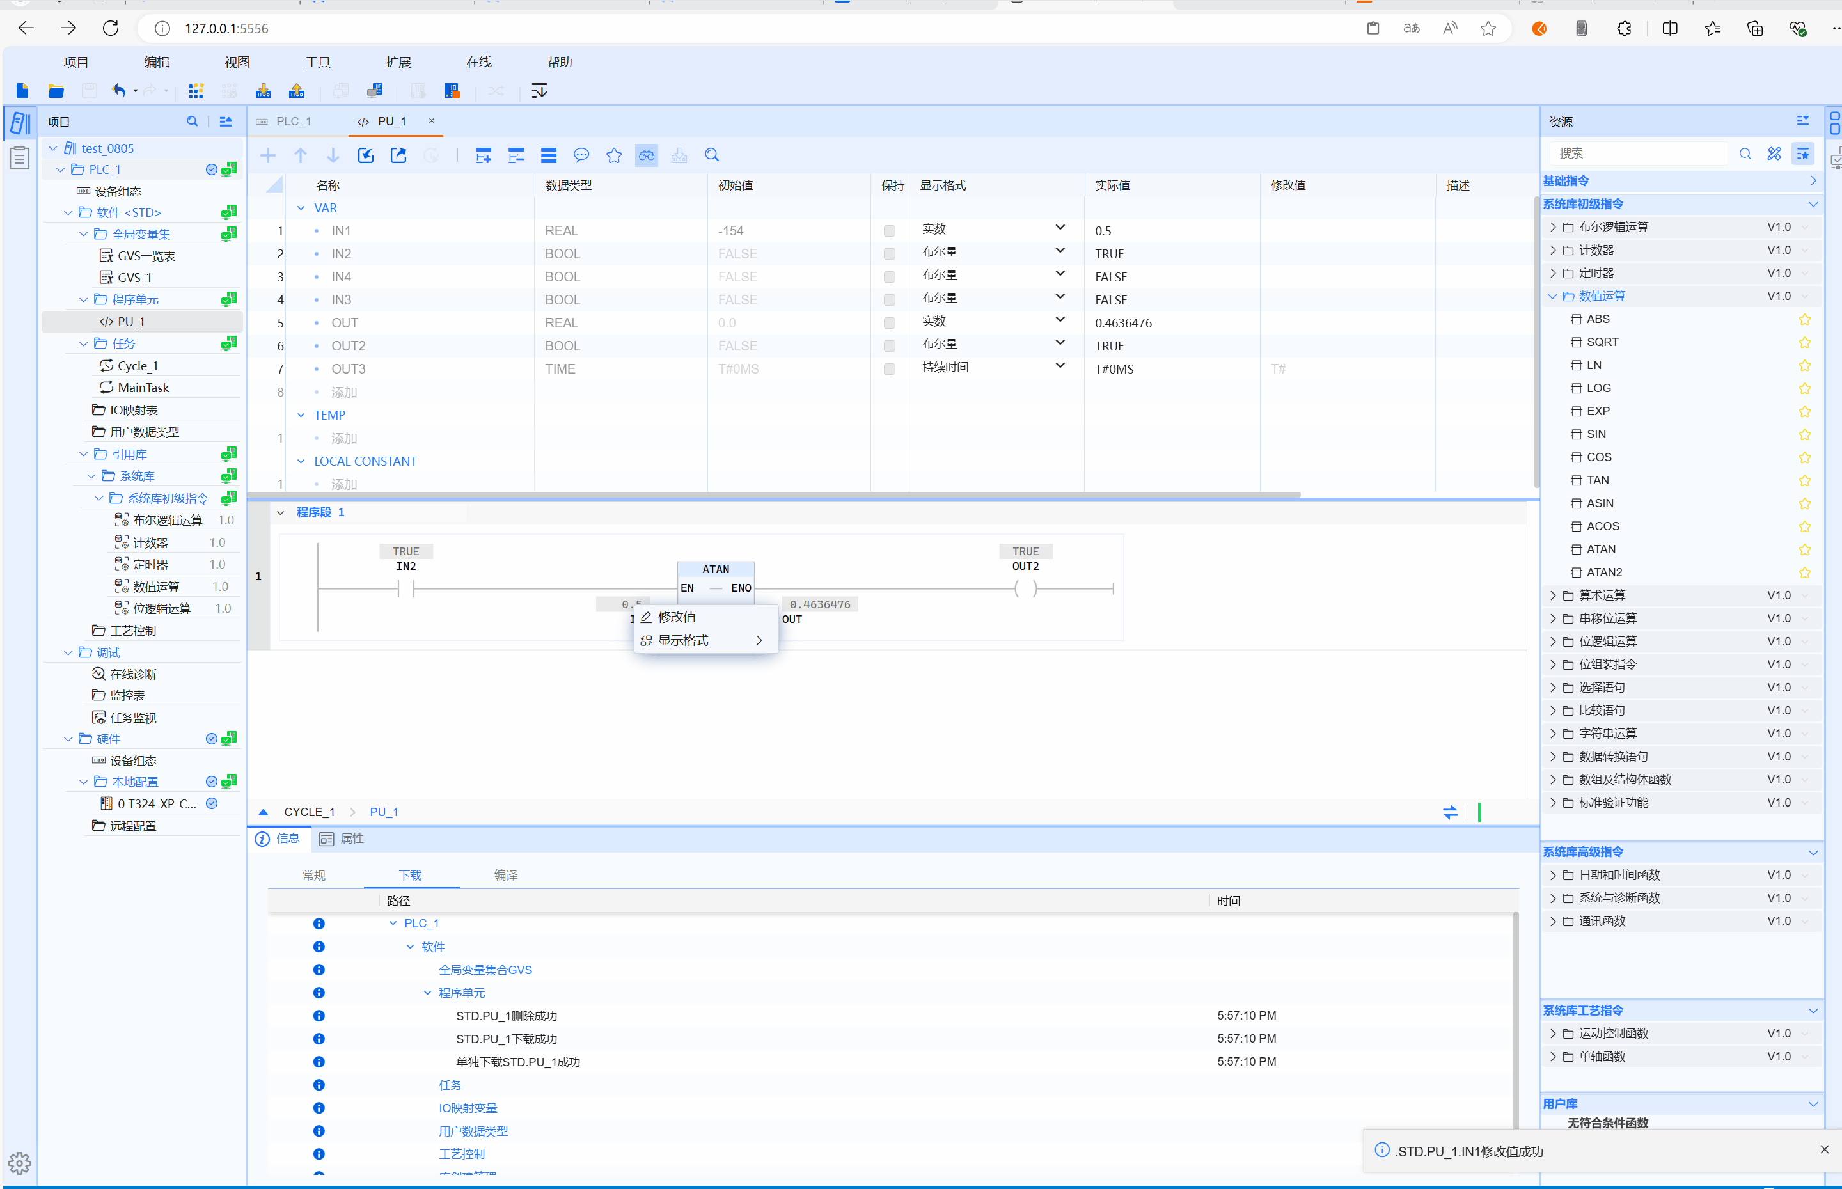1842x1189 pixels.
Task: Click the new project file icon
Action: tap(22, 91)
